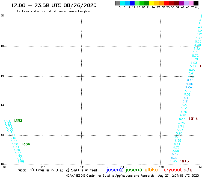Image resolution: width=202 pixels, height=178 pixels.
Task: Select the purple swatch in the color scale
Action: (x=181, y=3)
